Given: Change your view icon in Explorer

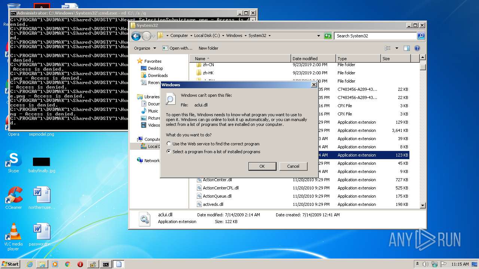Looking at the screenshot, I should pos(388,48).
